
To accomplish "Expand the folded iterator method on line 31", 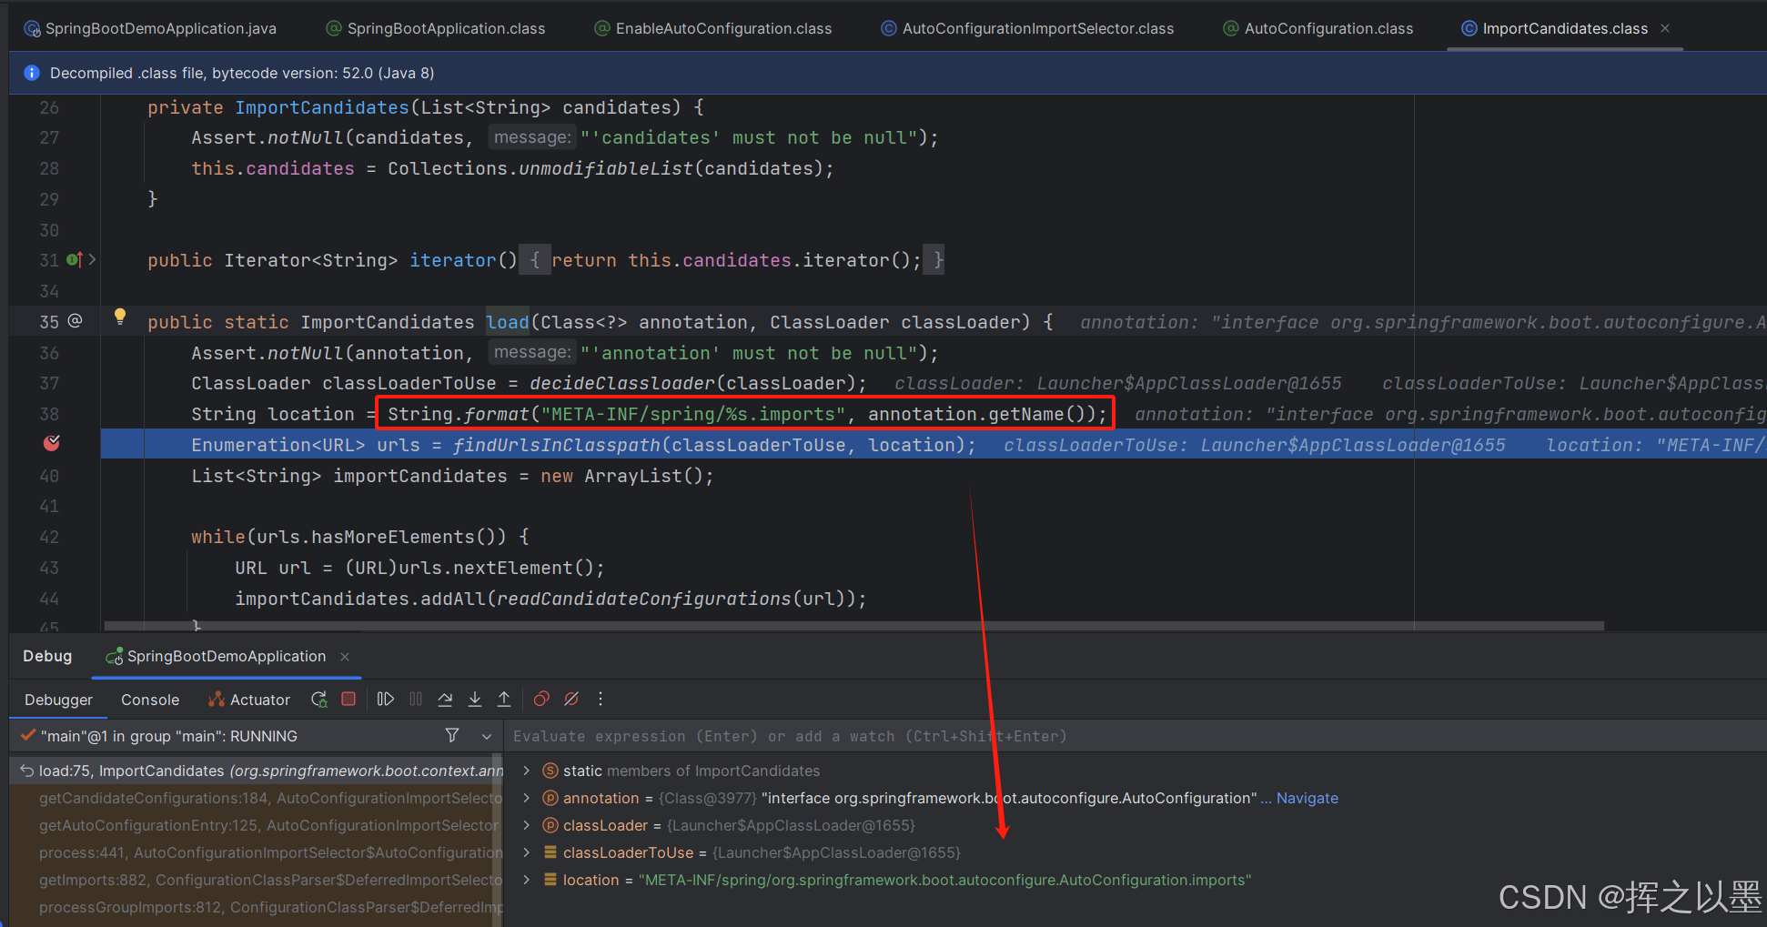I will click(x=92, y=260).
